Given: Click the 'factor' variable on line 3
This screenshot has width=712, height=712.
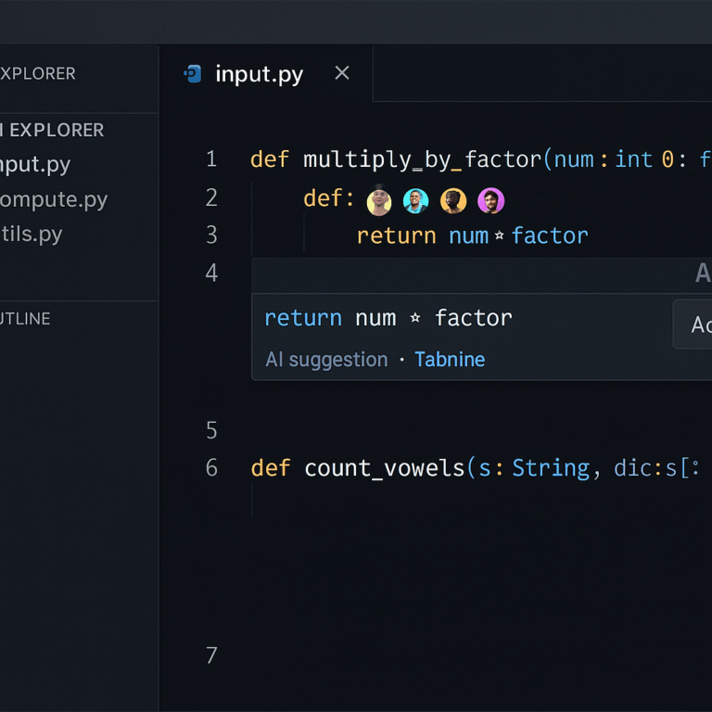Looking at the screenshot, I should tap(550, 235).
